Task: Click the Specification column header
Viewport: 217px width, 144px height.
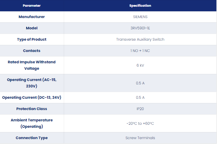Action: (x=140, y=6)
